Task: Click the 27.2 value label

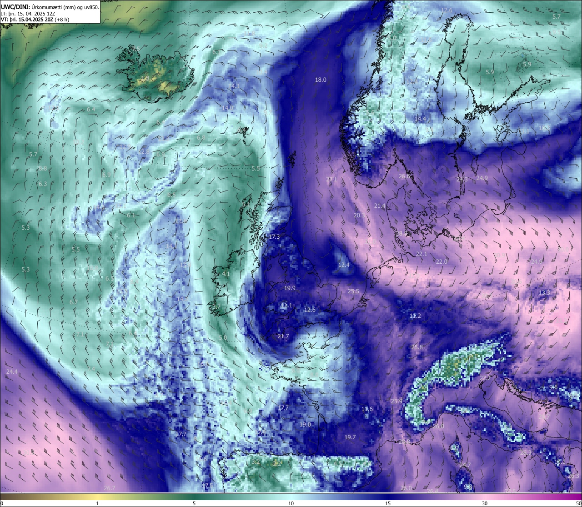Action: click(x=485, y=378)
